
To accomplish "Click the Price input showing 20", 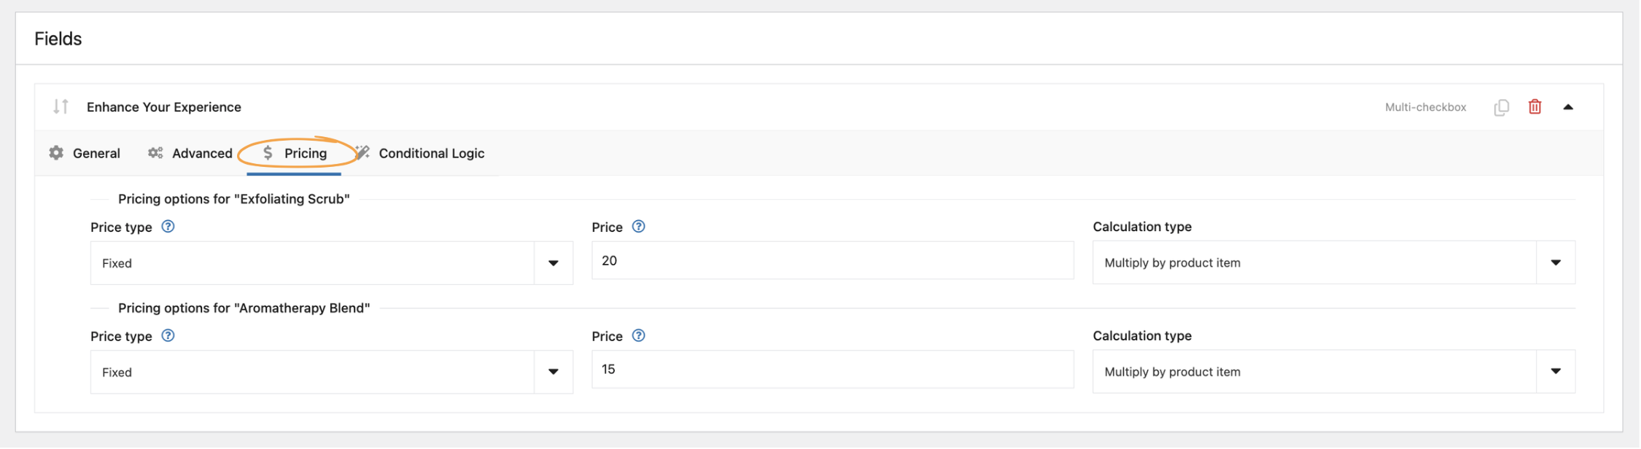I will tap(831, 260).
